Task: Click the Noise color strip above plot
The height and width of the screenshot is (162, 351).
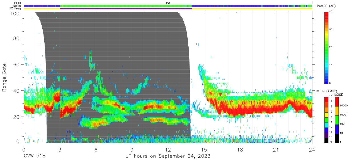Action: (x=168, y=6)
